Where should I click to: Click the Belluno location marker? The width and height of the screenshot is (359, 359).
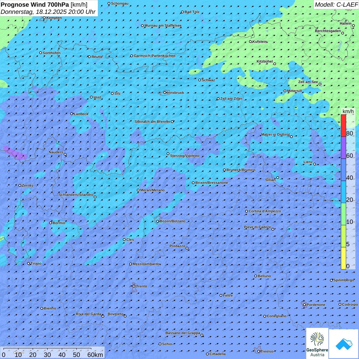(256, 276)
